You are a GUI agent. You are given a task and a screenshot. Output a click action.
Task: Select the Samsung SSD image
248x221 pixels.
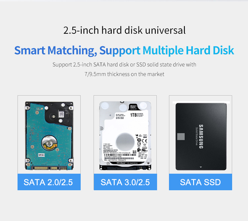(201, 137)
